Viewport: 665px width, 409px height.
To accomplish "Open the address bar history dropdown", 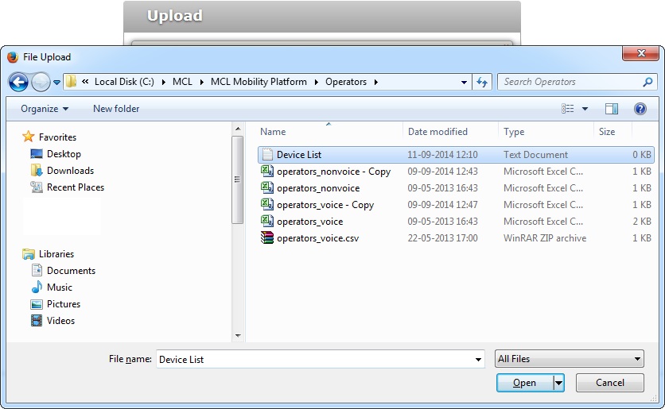I will pyautogui.click(x=464, y=83).
